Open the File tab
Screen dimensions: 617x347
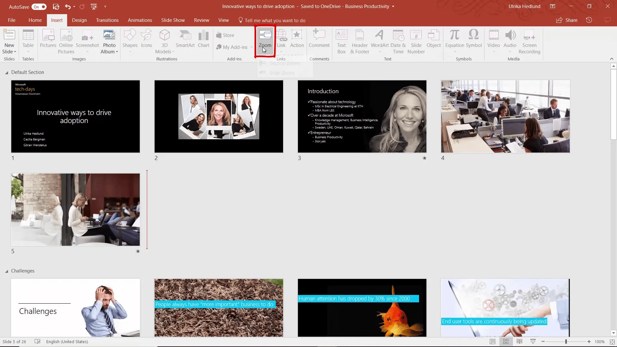pos(12,20)
